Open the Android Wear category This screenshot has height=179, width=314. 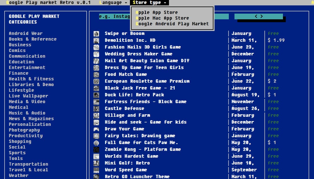coord(26,33)
